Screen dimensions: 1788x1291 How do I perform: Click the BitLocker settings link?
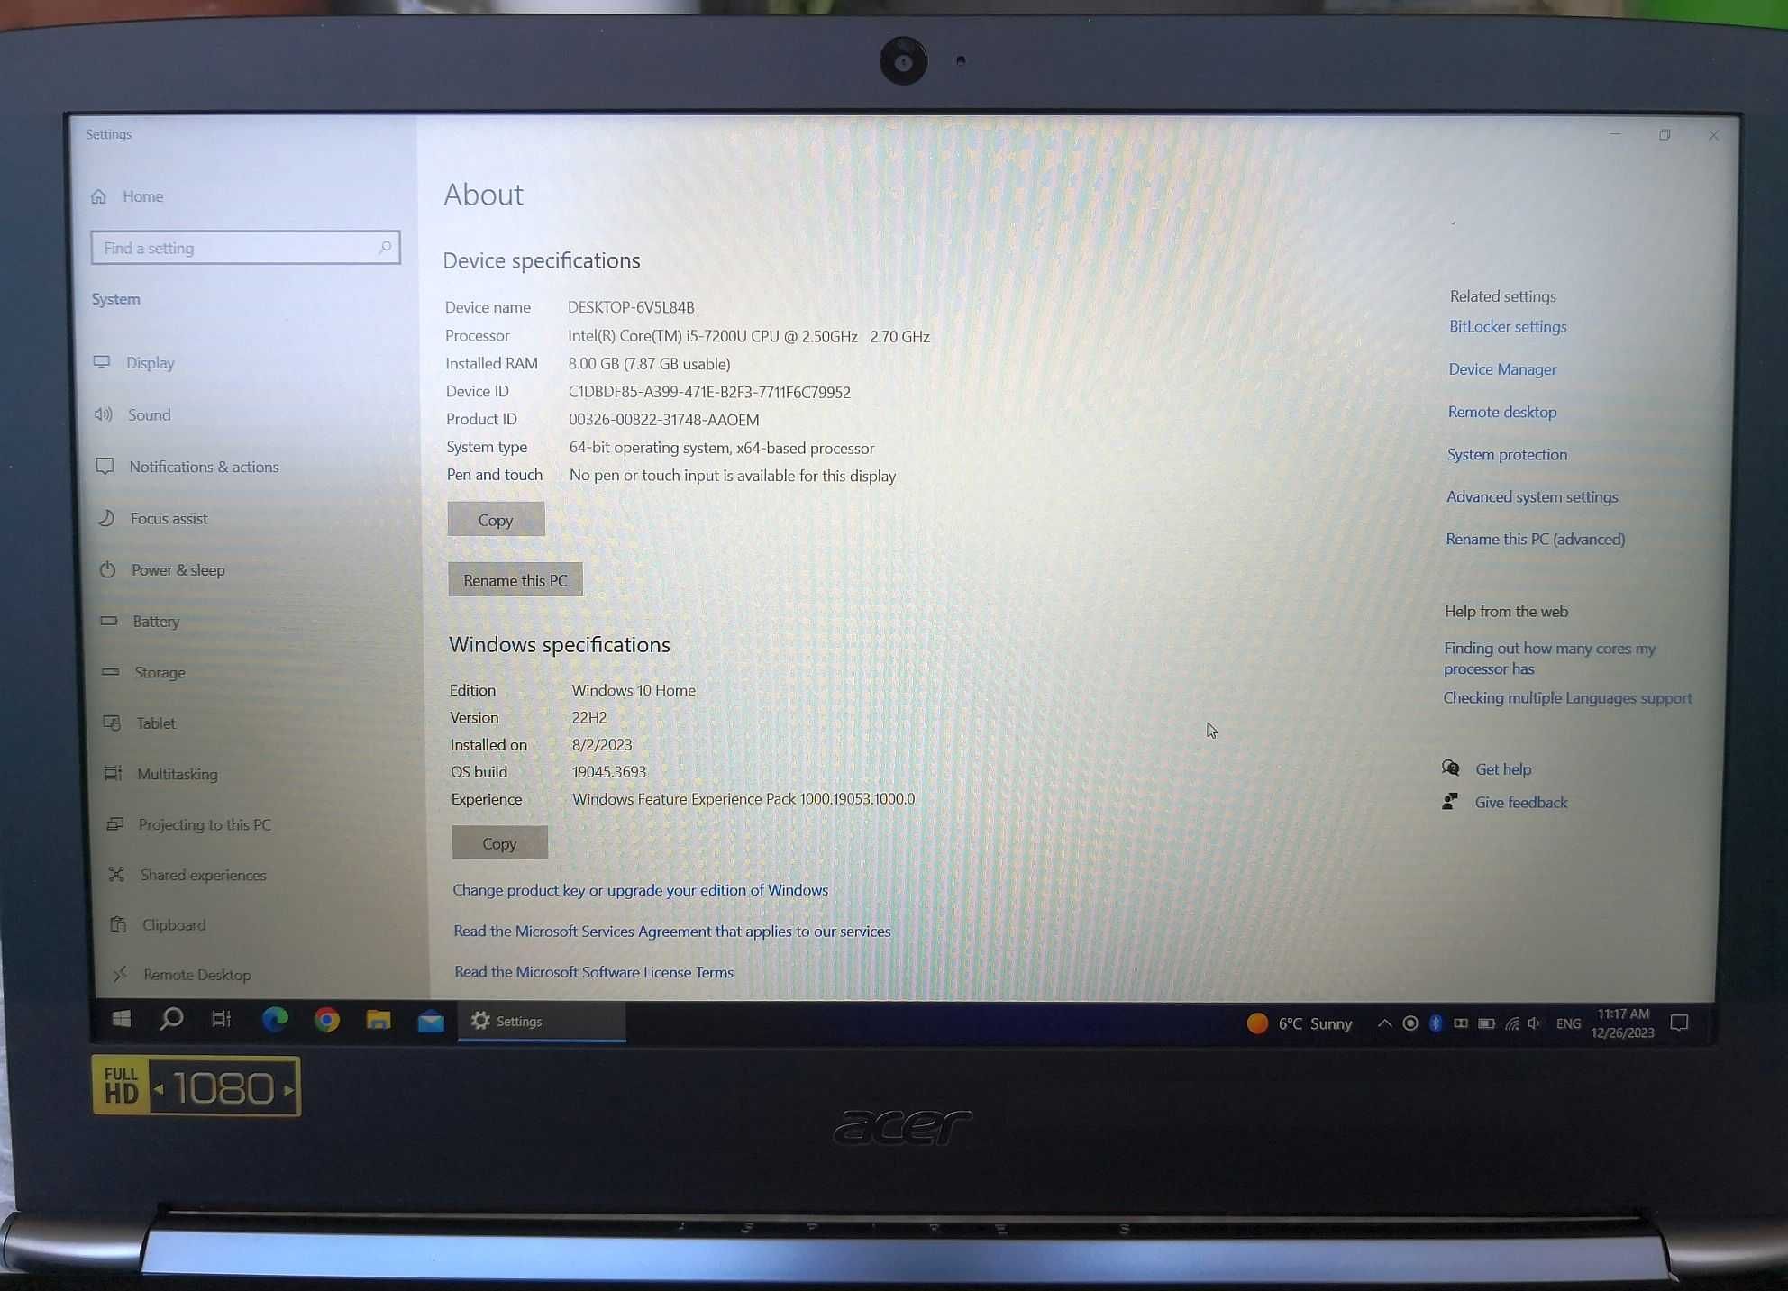[1506, 325]
